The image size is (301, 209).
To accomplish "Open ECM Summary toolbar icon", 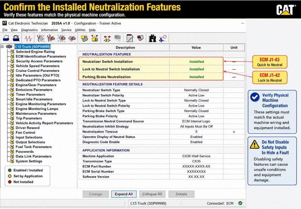I will click(x=84, y=38).
